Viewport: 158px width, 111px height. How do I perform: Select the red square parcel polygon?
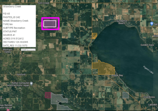click(48, 95)
